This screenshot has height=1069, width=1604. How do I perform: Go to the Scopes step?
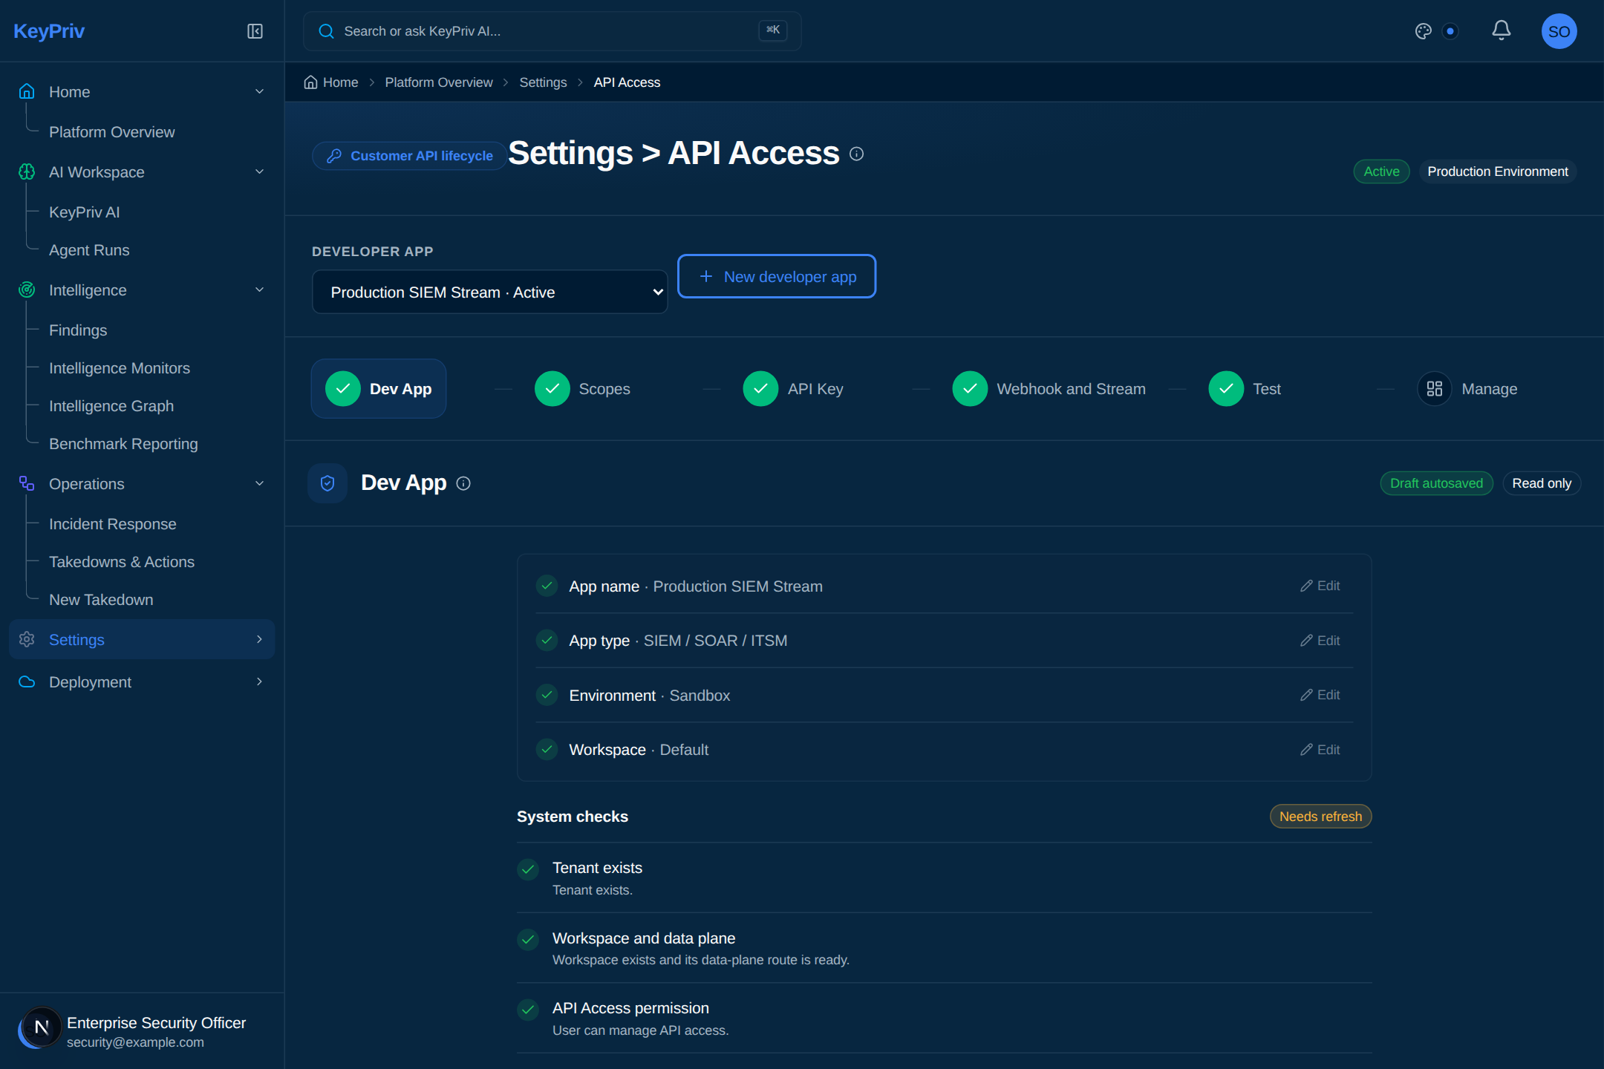[x=582, y=388]
